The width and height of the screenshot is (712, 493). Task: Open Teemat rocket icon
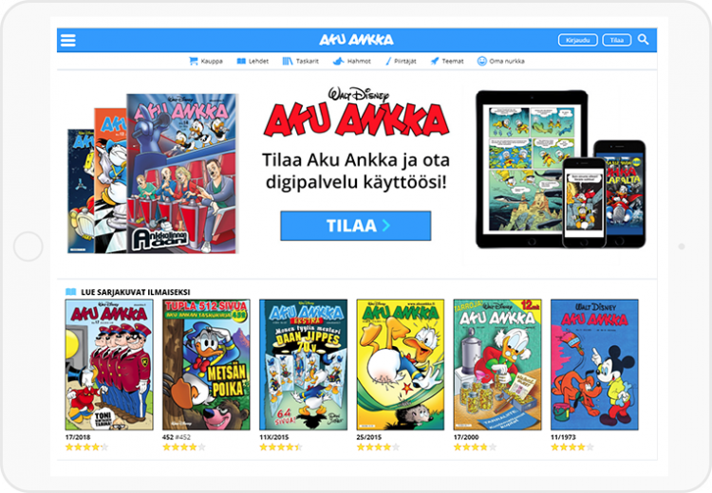click(435, 61)
